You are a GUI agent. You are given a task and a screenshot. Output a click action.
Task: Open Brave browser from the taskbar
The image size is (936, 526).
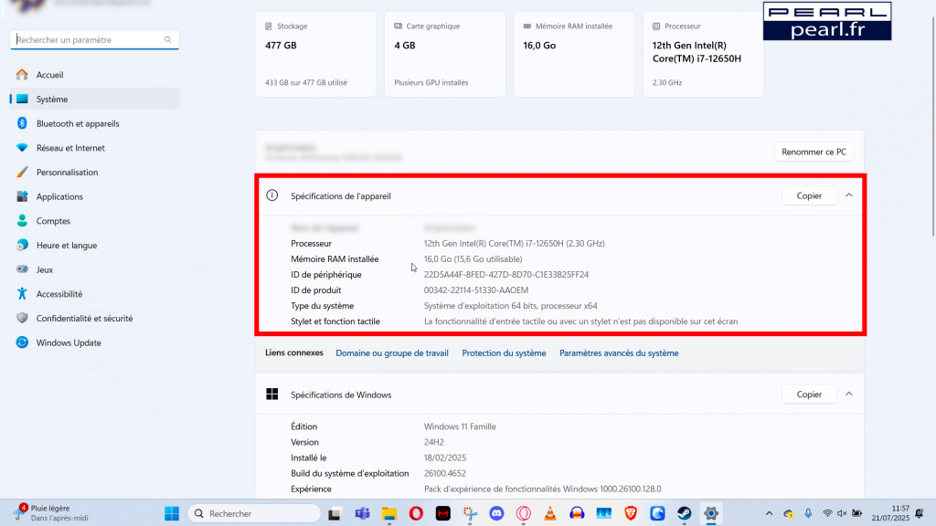click(x=631, y=513)
